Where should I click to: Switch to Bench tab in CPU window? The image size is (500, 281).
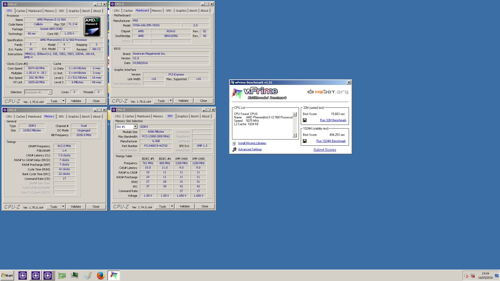86,11
